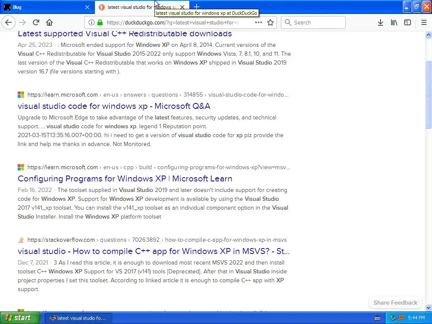Click the Firefox taskbar button
432x324 pixels.
click(x=78, y=318)
